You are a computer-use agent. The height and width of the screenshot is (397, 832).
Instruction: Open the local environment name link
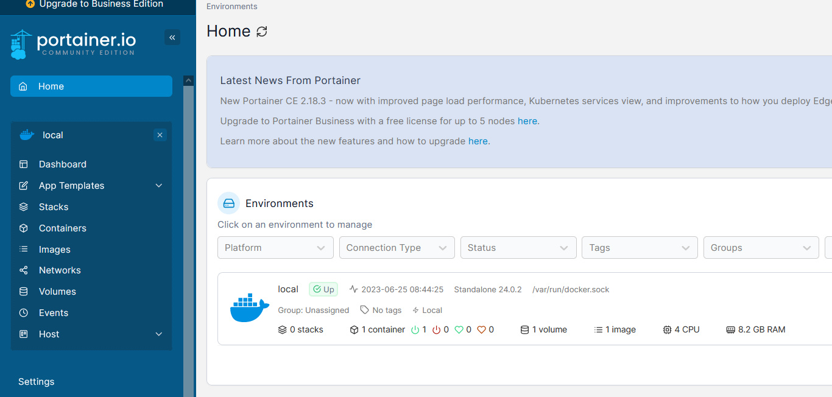(x=288, y=289)
